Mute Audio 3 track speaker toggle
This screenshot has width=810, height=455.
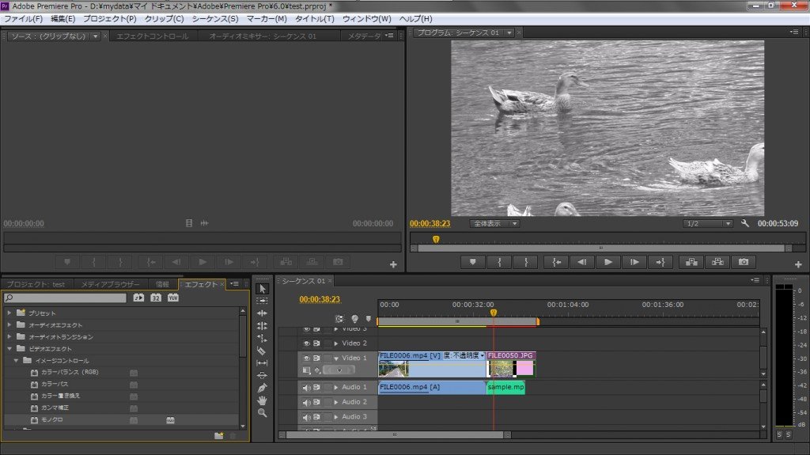tap(306, 417)
